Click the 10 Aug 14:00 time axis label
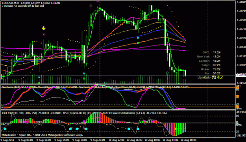The width and height of the screenshot is (246, 142). [170, 140]
